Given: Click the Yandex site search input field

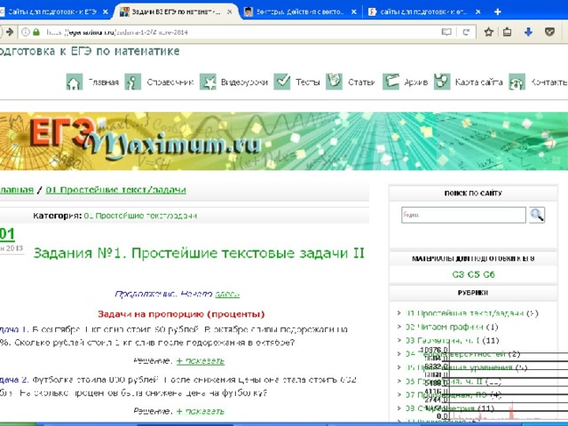Looking at the screenshot, I should (462, 215).
